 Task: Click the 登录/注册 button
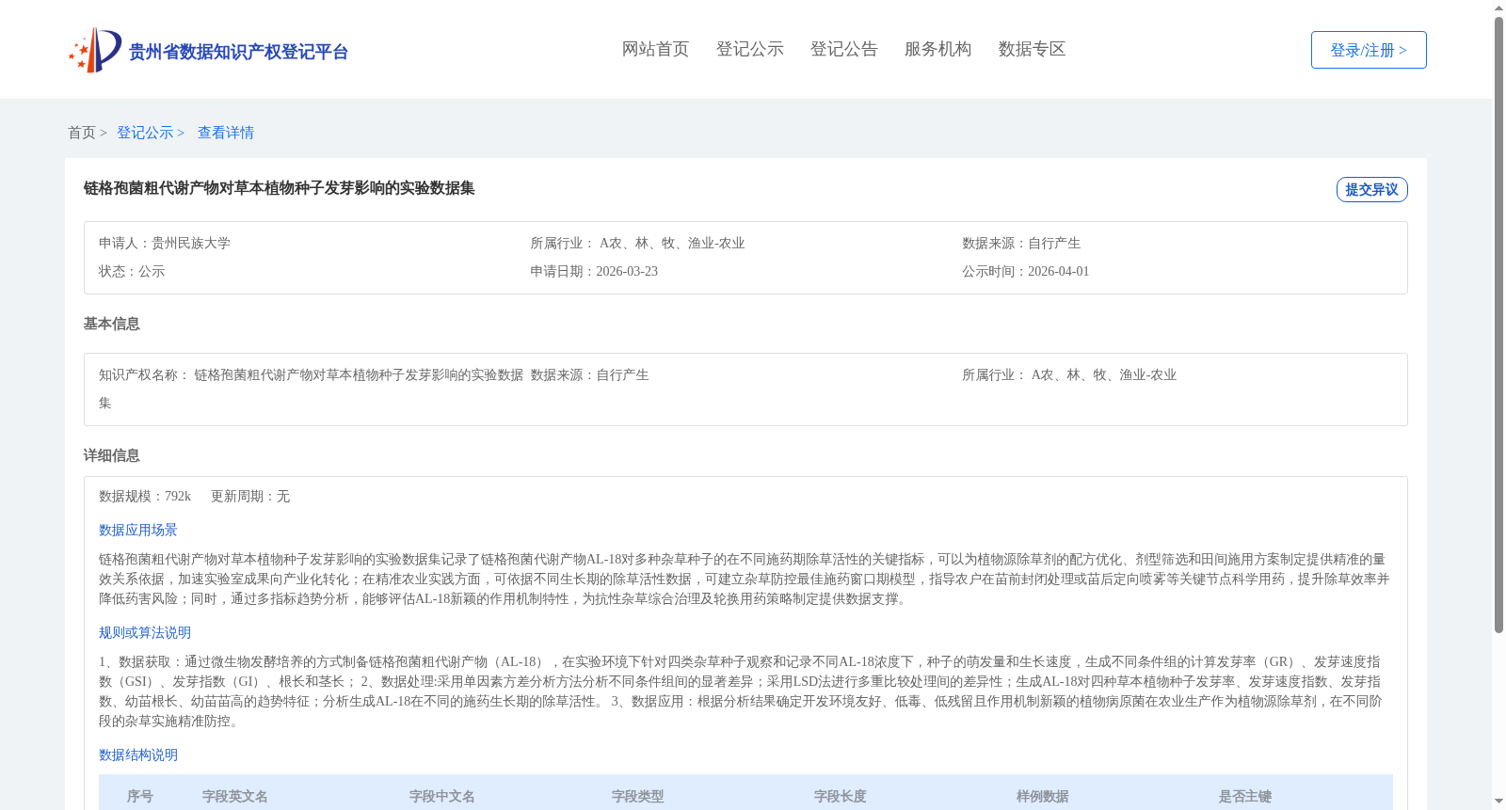pos(1369,50)
